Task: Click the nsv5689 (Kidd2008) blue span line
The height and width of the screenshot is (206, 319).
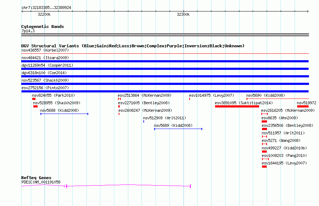Action: point(178,129)
